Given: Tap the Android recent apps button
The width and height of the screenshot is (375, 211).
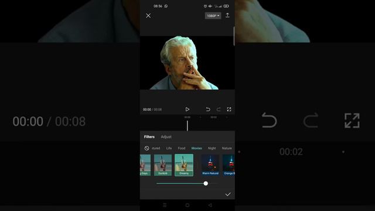Looking at the screenshot, I should pyautogui.click(x=165, y=205).
